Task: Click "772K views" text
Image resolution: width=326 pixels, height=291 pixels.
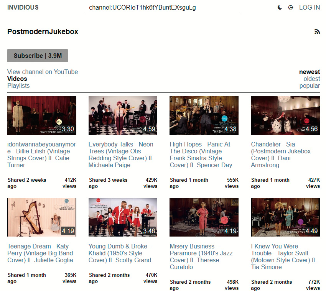Action: [x=313, y=285]
